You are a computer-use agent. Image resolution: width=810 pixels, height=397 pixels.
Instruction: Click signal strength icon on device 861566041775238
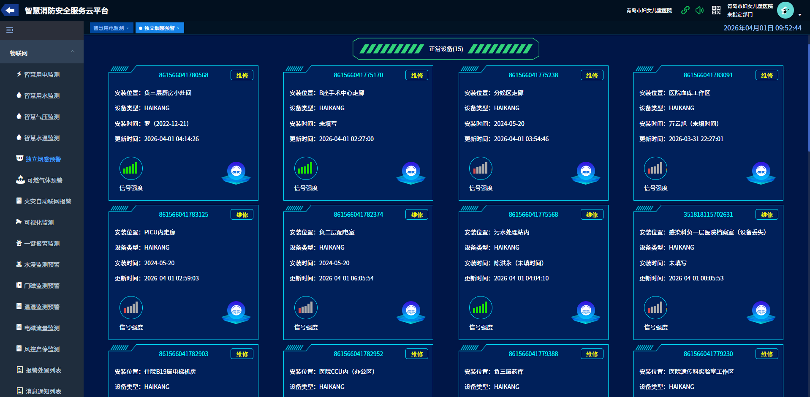click(481, 169)
